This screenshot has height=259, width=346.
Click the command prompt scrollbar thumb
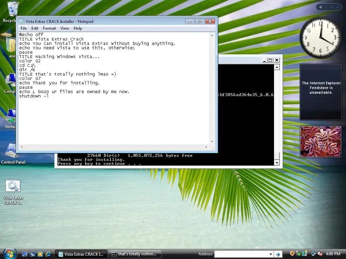277,156
